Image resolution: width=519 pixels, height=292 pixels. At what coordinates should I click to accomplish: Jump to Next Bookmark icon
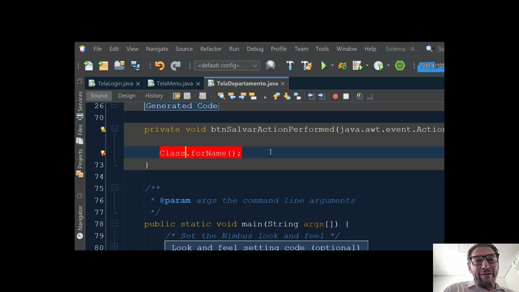(287, 96)
